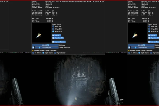Select 8 bpc SDR output format in middle panel

coord(53,26)
